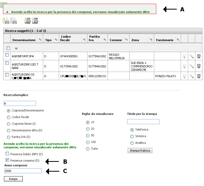Choose 100 rows to display
The height and width of the screenshot is (186, 204).
tap(88, 142)
